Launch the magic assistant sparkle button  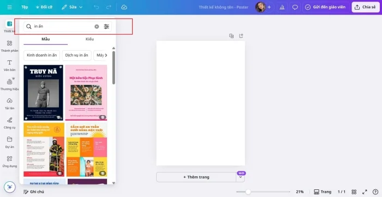9,187
